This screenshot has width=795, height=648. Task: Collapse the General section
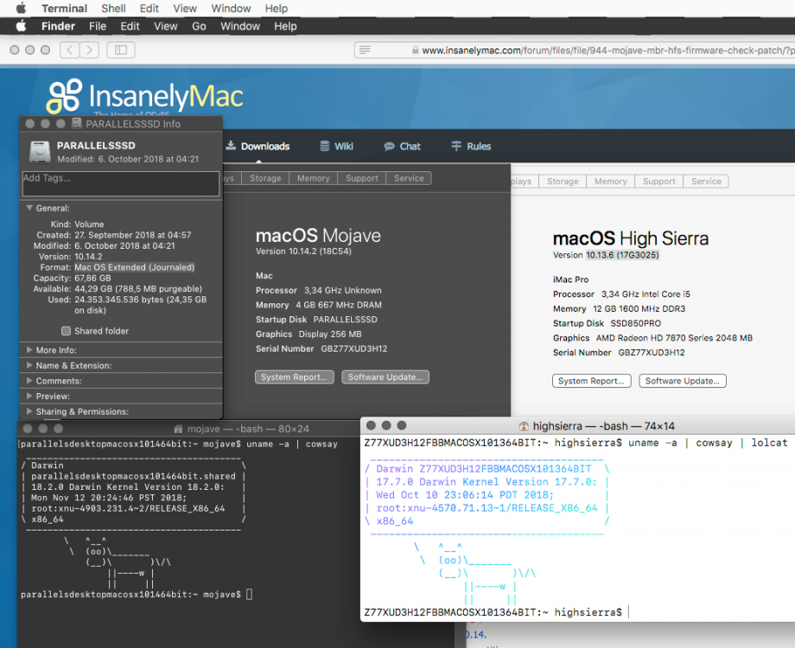click(x=29, y=208)
